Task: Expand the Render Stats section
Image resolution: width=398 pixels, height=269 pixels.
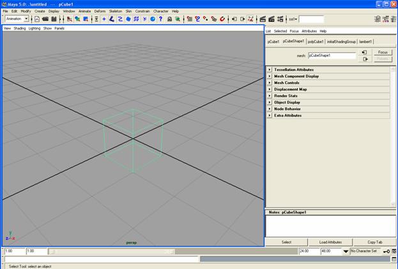Action: (x=270, y=96)
